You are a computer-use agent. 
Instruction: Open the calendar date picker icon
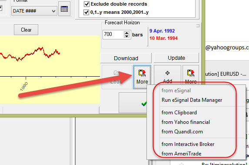pos(64,9)
